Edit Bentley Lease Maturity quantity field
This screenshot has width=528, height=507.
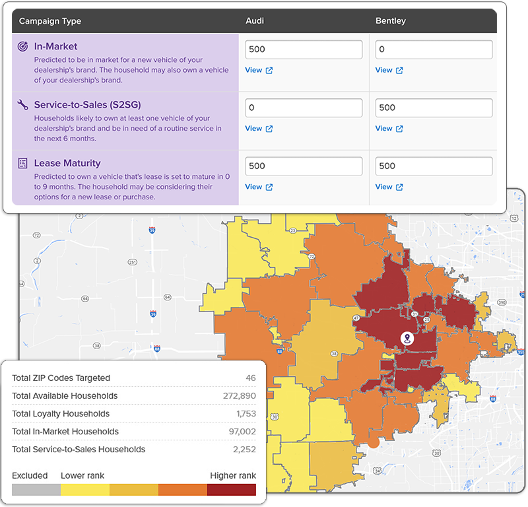pos(434,166)
